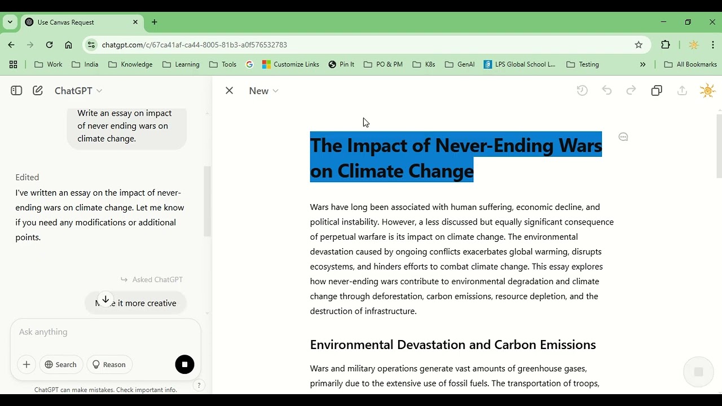This screenshot has height=406, width=722.
Task: Click the Environmental Devastation and Carbon Emissions heading
Action: [453, 345]
